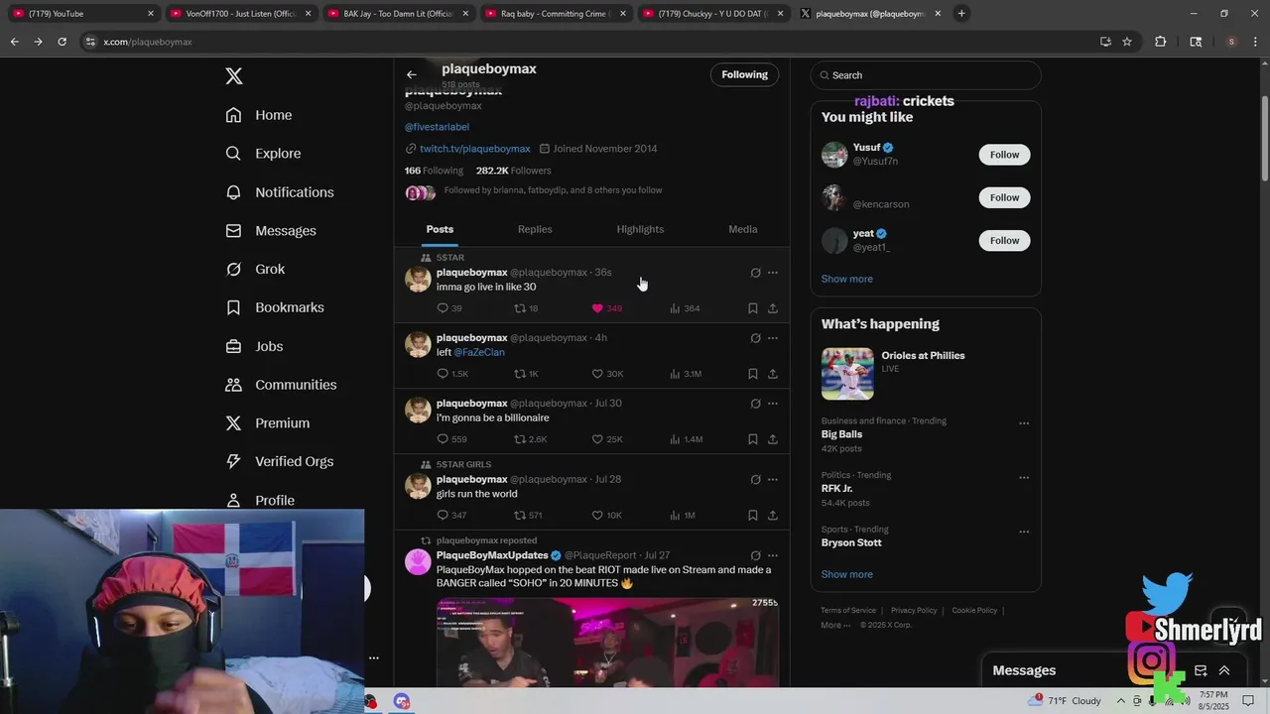The height and width of the screenshot is (714, 1270).
Task: Open more options for RFK Jr. trend
Action: click(x=1024, y=478)
